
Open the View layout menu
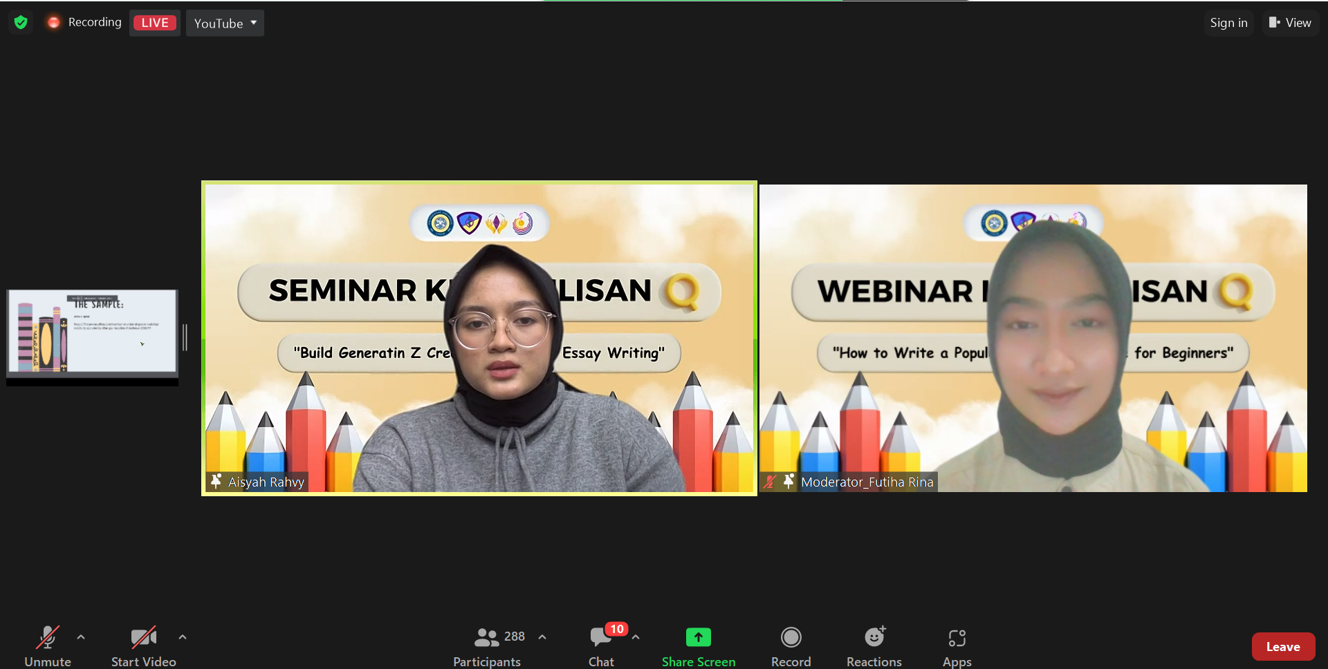coord(1290,23)
